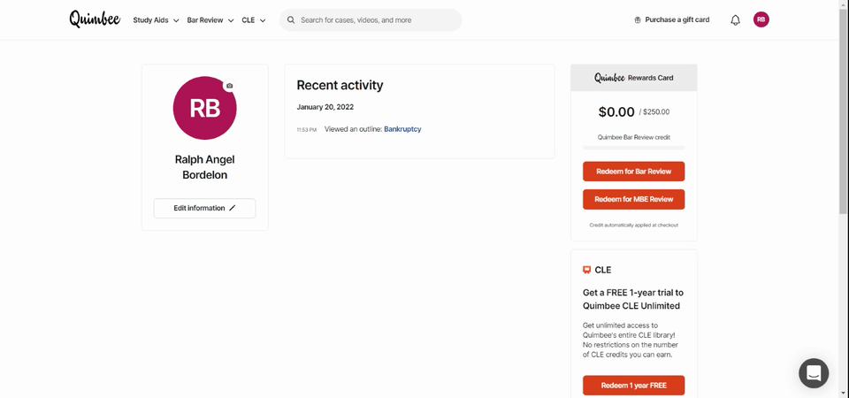Expand the Bar Review dropdown
Screen dimensions: 849x398
point(210,20)
